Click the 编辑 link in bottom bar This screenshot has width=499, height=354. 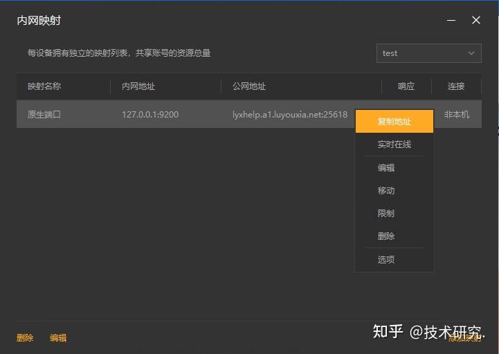[x=58, y=338]
